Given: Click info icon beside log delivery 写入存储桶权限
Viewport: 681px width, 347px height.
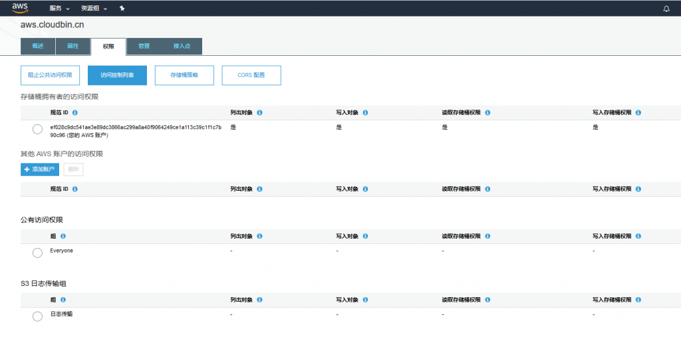Looking at the screenshot, I should click(x=638, y=300).
